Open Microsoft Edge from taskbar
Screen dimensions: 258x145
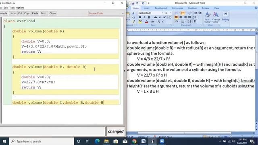pyautogui.click(x=97, y=141)
